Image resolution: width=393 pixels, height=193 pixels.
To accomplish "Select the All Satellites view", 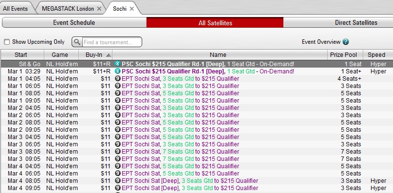I will [215, 22].
